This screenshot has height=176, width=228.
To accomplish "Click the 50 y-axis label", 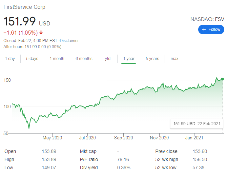I will point(6,133).
